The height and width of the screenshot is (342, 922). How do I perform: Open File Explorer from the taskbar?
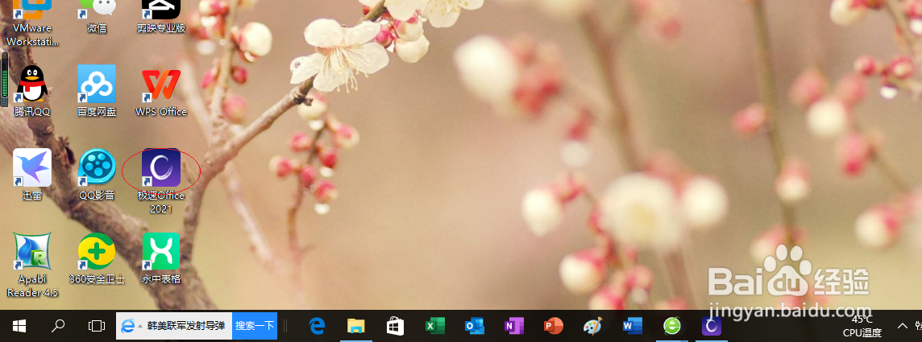click(356, 326)
